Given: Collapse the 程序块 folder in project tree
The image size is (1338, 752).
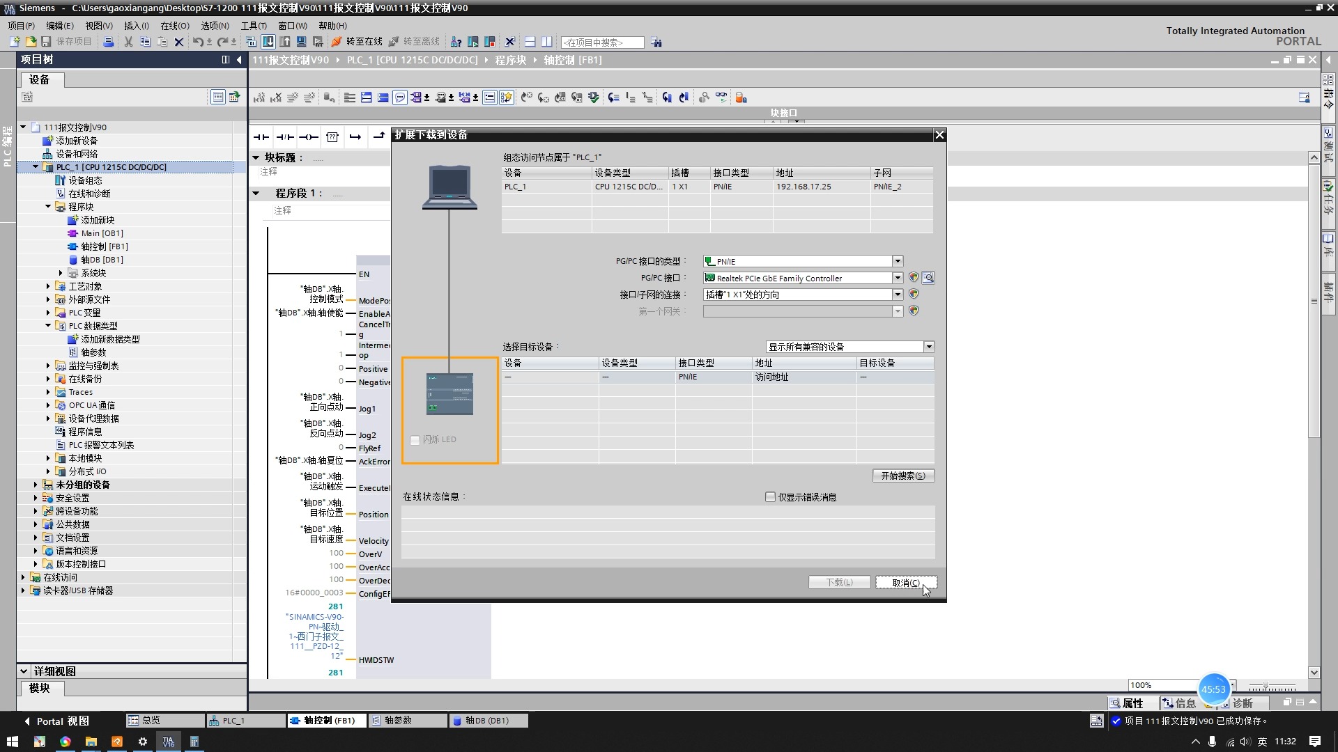Looking at the screenshot, I should tap(48, 207).
